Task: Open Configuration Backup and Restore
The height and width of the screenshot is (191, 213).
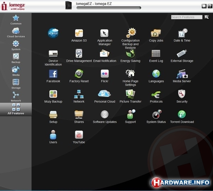Action: pyautogui.click(x=130, y=39)
